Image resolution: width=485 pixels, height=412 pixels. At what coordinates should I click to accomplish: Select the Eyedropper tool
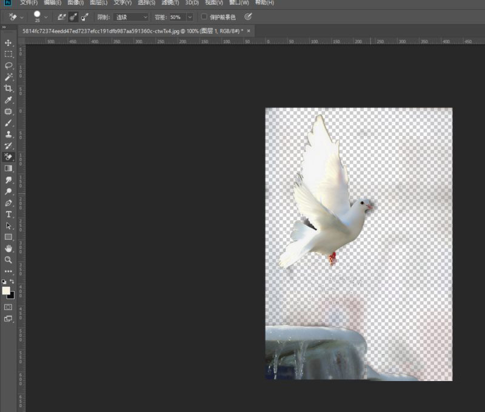click(x=8, y=100)
